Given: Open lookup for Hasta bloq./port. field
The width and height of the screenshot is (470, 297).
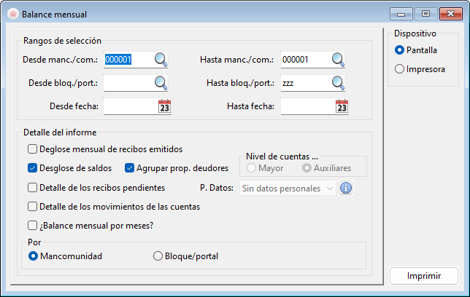Looking at the screenshot, I should (x=337, y=83).
